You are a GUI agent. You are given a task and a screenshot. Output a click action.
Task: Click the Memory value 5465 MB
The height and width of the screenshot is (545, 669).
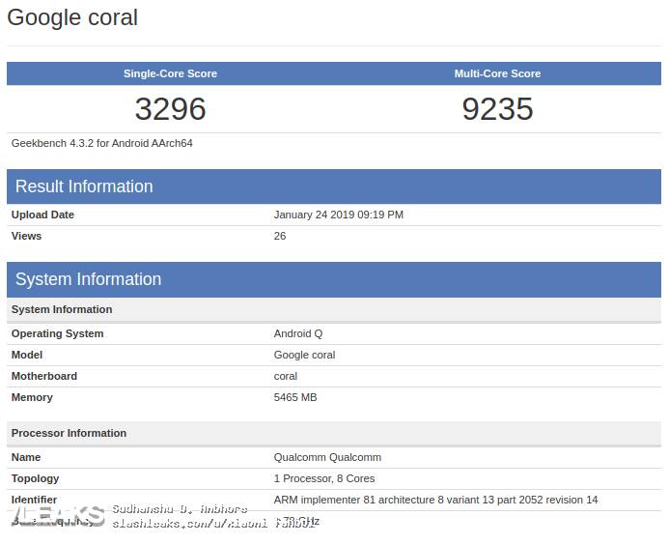click(295, 398)
